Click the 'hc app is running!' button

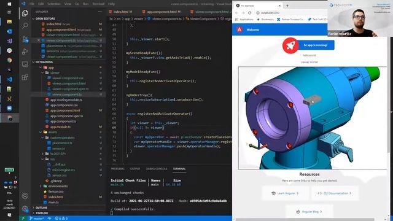[x=316, y=45]
